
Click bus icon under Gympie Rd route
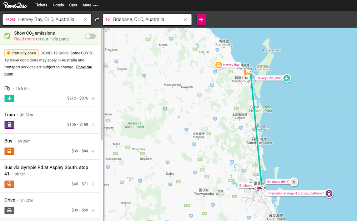tap(9, 184)
